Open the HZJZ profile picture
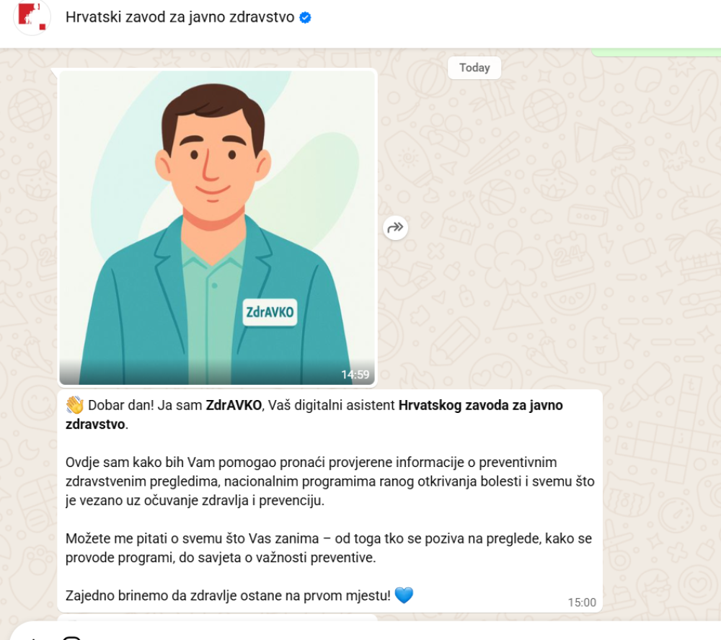Screen dimensions: 721x640 [32, 17]
